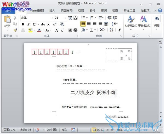Click the font size field showing 21
The image size is (164, 134).
tap(59, 18)
